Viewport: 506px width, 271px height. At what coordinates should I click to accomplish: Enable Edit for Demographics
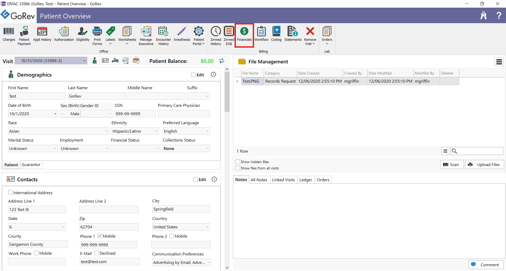tap(193, 75)
